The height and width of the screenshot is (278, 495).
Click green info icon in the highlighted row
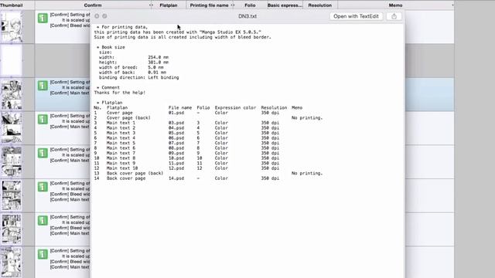pos(43,86)
